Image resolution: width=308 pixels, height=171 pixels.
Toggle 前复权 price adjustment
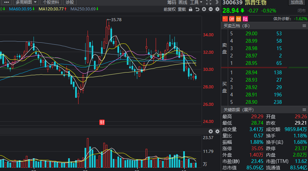pos(169,9)
